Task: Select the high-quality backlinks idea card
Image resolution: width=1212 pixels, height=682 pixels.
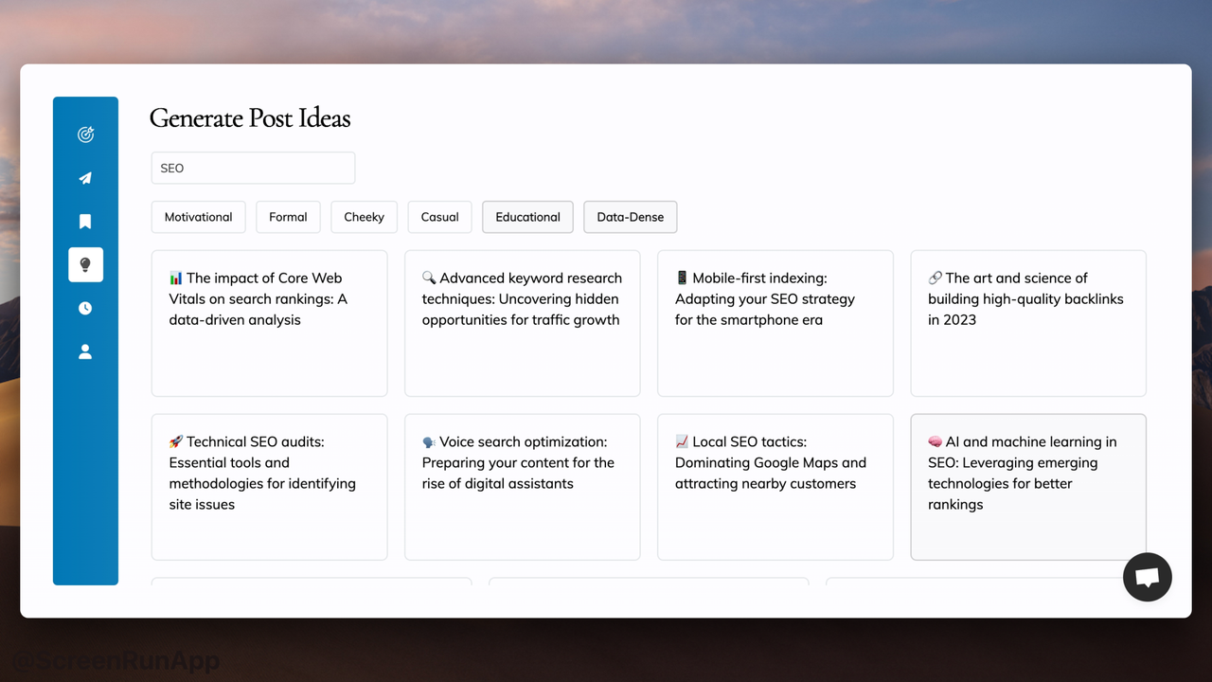Action: pyautogui.click(x=1028, y=323)
